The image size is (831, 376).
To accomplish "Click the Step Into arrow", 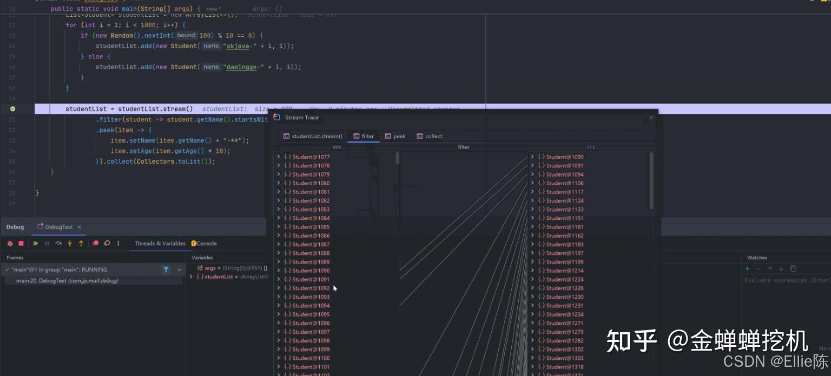I will click(x=70, y=244).
